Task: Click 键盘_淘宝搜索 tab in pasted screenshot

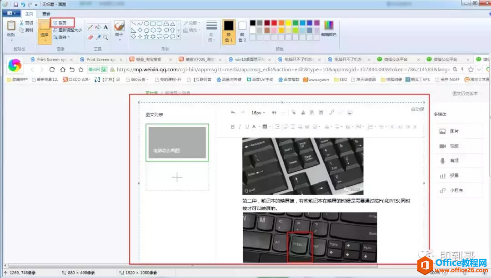Action: (x=151, y=60)
